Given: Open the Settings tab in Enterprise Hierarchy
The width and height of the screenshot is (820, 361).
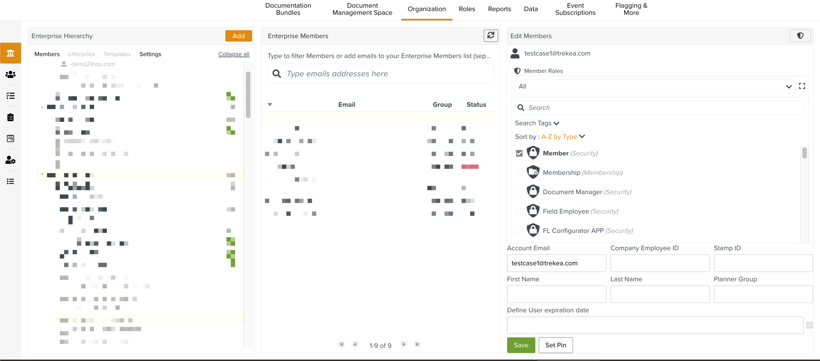Looking at the screenshot, I should point(150,54).
